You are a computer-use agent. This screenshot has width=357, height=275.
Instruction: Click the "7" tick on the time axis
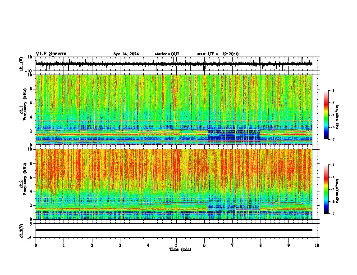pyautogui.click(x=233, y=245)
